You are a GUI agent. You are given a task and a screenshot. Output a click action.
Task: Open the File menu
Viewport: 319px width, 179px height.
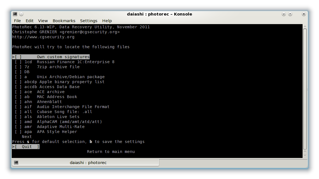[17, 21]
